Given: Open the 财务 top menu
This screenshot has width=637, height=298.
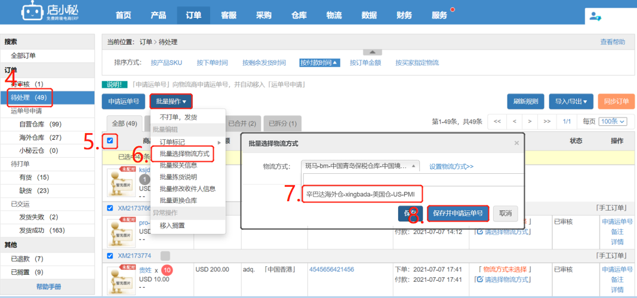Looking at the screenshot, I should [x=404, y=16].
